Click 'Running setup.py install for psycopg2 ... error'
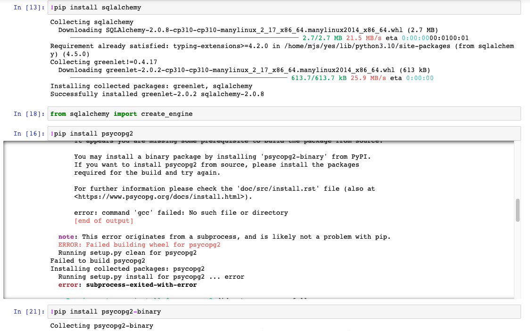Viewport: 530px width, 331px height. 151,277
